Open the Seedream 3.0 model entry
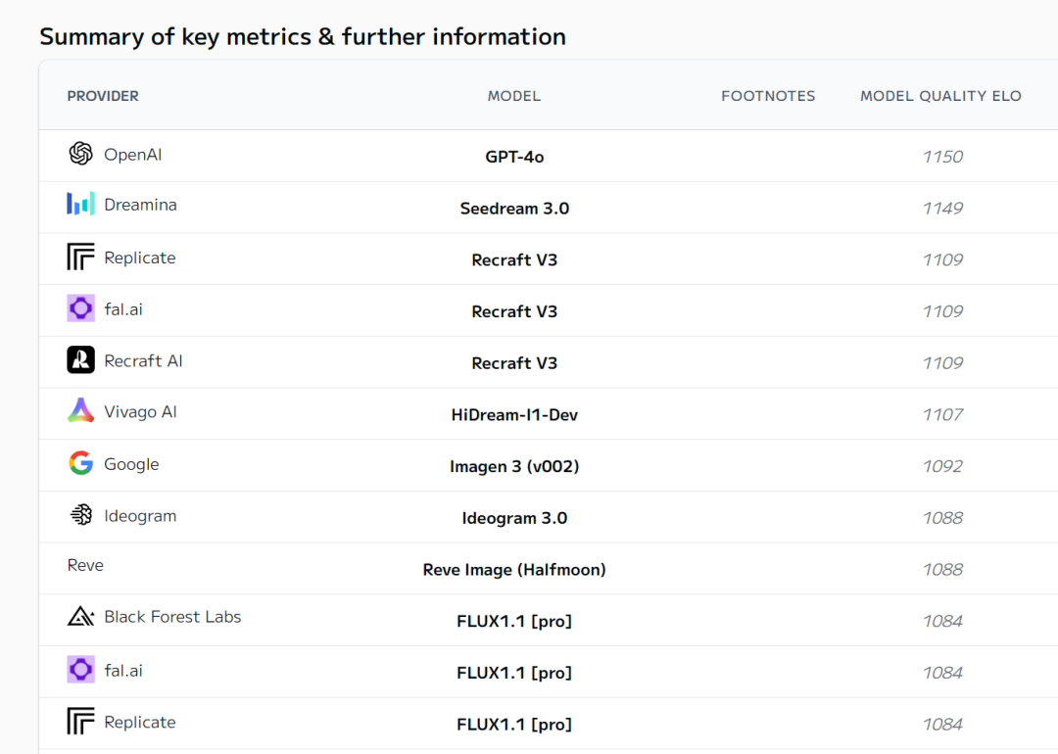1058x754 pixels. 514,209
